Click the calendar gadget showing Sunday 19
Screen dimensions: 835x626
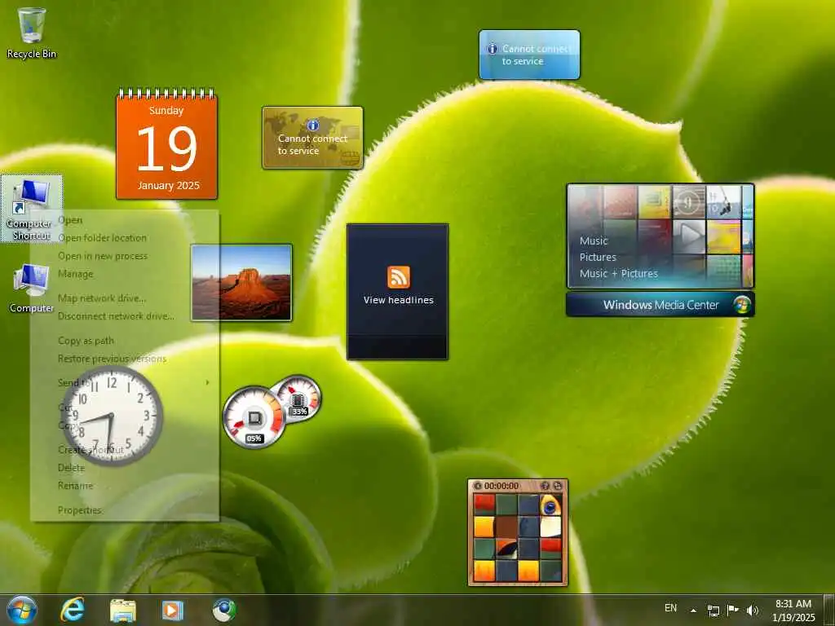coord(166,143)
